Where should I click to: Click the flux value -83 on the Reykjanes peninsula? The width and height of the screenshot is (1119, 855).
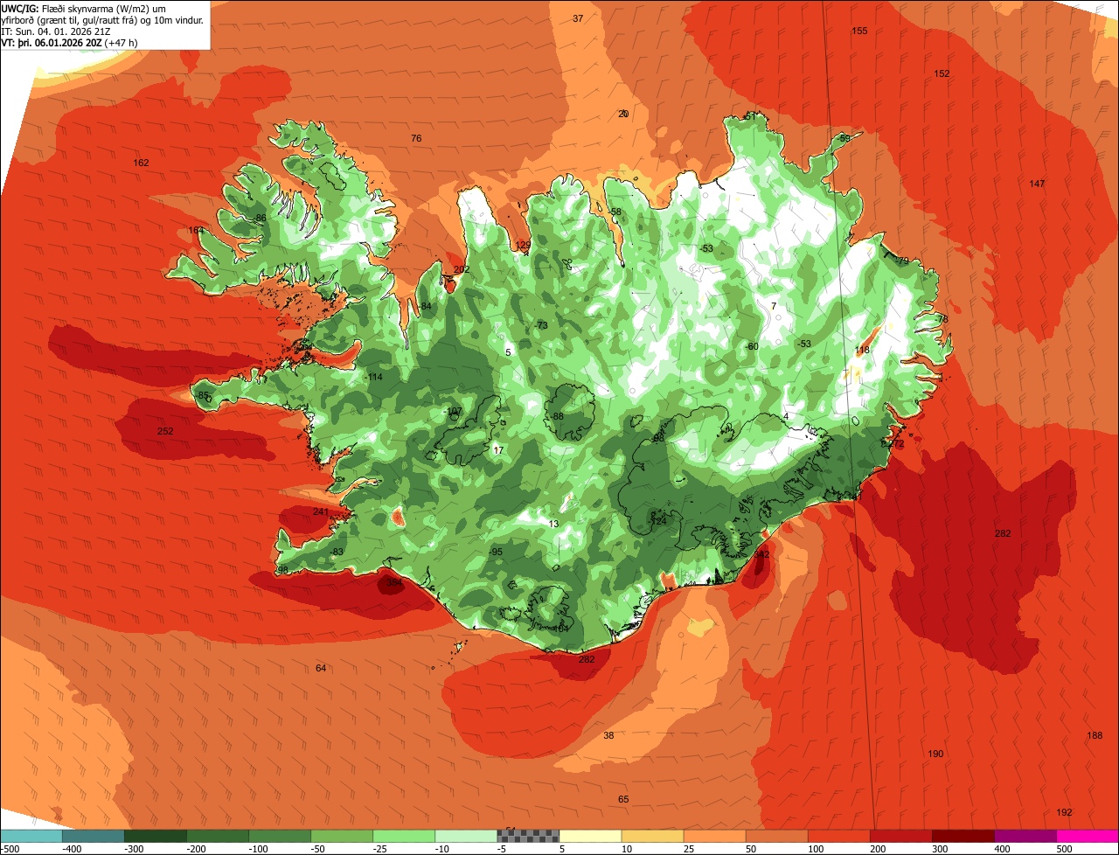[337, 552]
